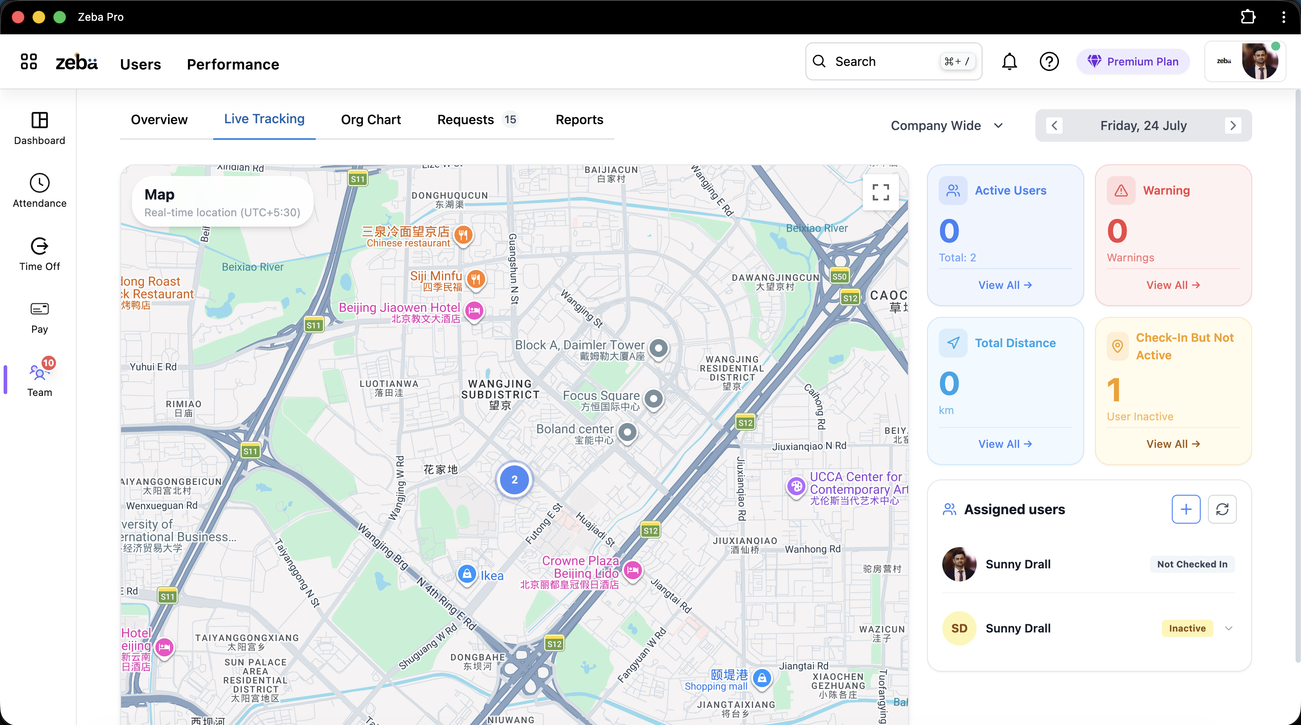Viewport: 1301px width, 725px height.
Task: Open the apps grid menu icon
Action: coord(29,61)
